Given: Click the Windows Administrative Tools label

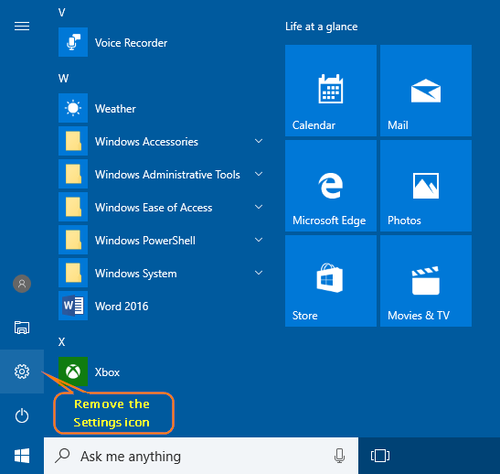Looking at the screenshot, I should [167, 175].
